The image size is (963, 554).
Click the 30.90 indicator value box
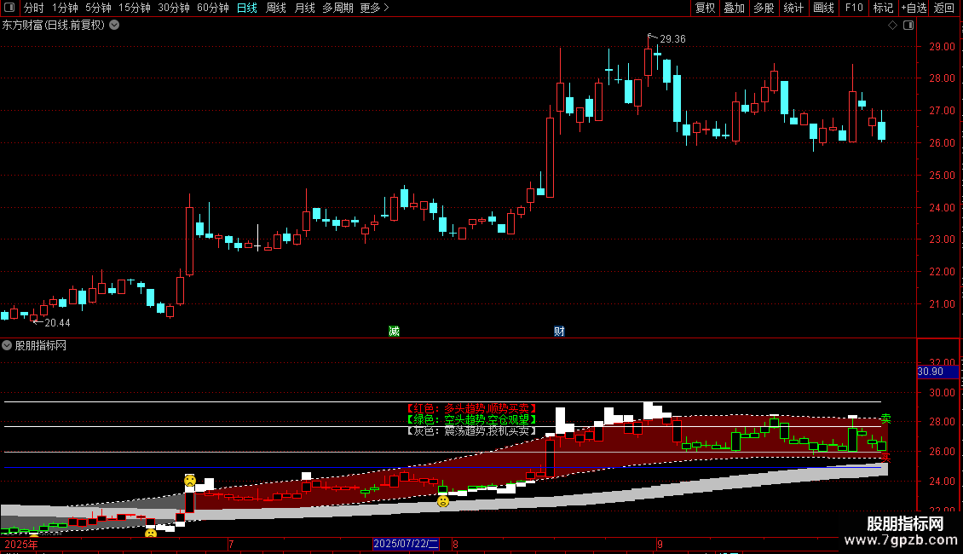[x=937, y=372]
